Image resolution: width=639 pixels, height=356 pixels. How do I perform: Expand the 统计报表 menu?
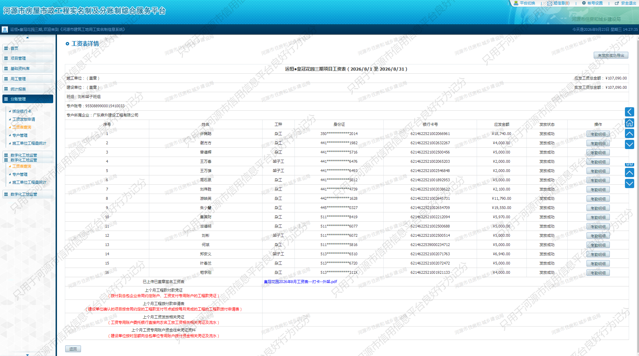(28, 89)
